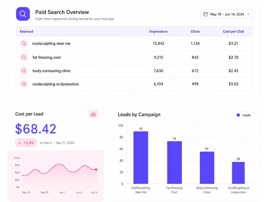Click the 1,126 clicks value
Viewport: 269px width, 202px height.
tap(195, 43)
